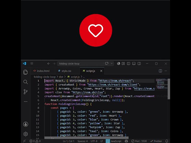Open Customize Layout icon

[123, 63]
